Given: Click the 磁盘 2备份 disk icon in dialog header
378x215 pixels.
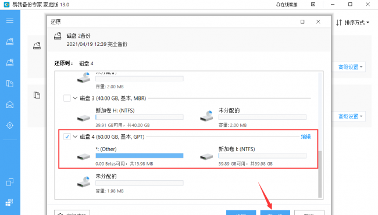Looking at the screenshot, I should tap(58, 36).
